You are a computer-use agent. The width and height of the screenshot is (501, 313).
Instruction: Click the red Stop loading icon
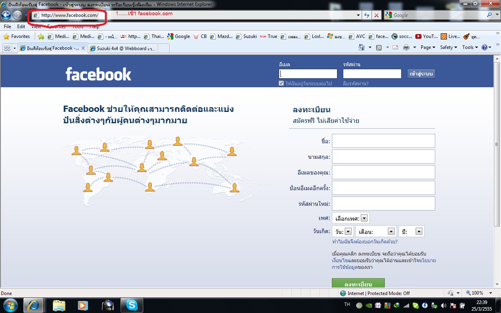tap(376, 15)
